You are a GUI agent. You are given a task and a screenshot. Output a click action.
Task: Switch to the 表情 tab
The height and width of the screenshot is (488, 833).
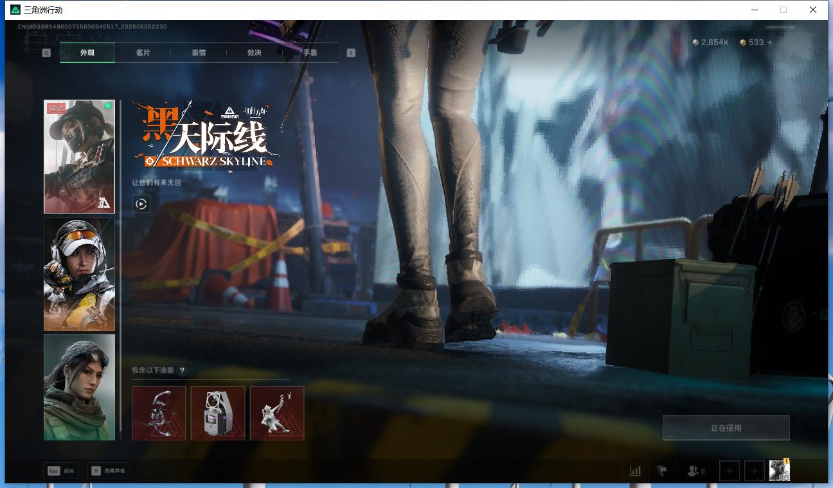[199, 53]
